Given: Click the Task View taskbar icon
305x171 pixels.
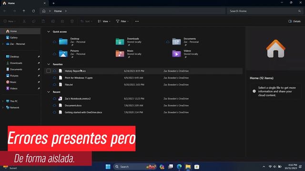Looking at the screenshot, I should (171, 167).
